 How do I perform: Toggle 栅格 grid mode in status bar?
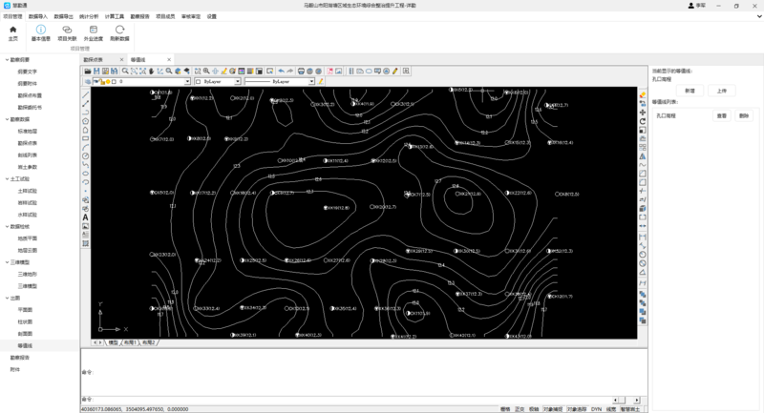[x=505, y=409]
